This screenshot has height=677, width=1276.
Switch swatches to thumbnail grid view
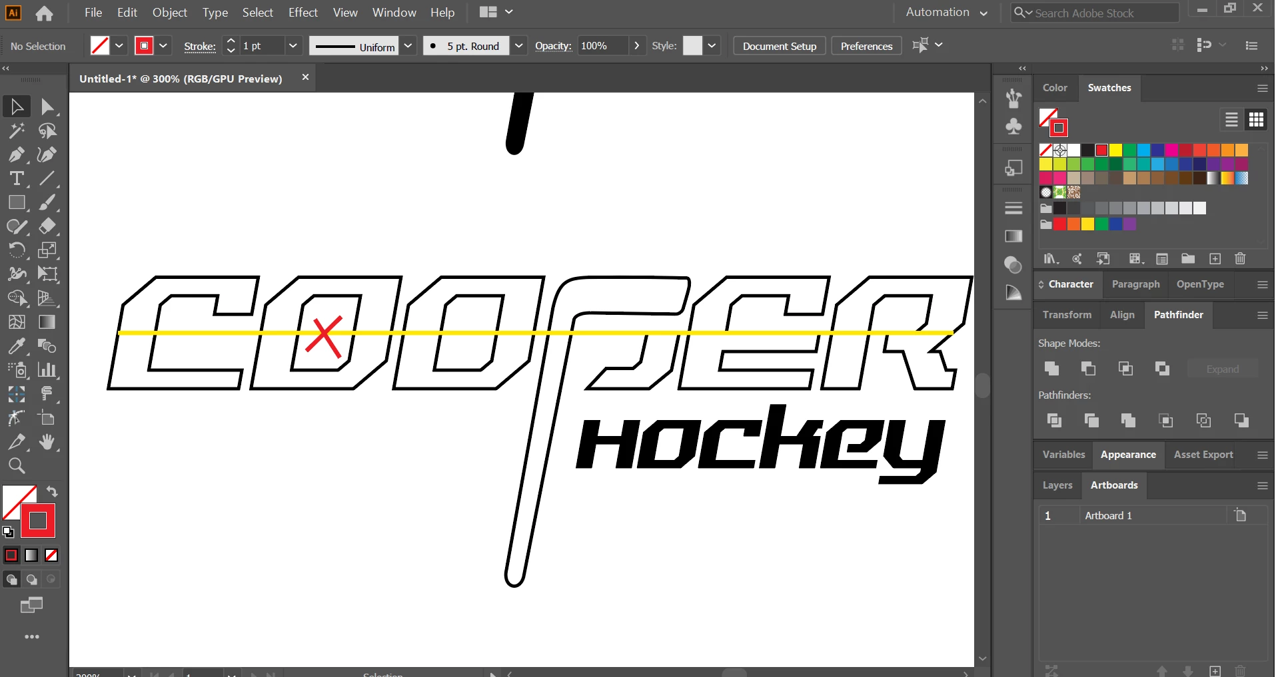click(1257, 120)
